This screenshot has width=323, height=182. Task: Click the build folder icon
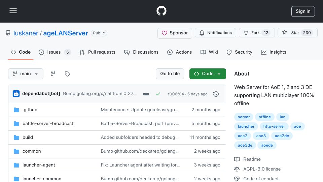point(16,138)
